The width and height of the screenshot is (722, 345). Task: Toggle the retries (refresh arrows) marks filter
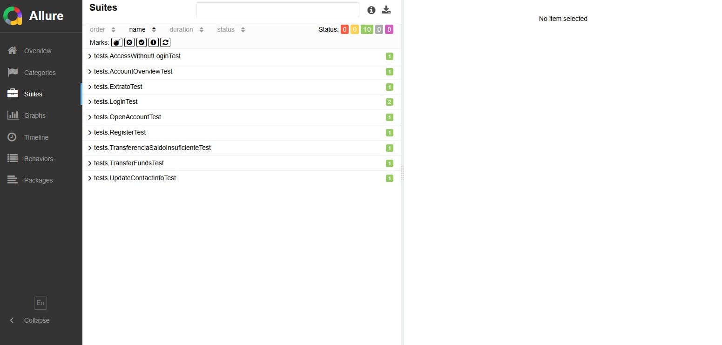[x=165, y=42]
